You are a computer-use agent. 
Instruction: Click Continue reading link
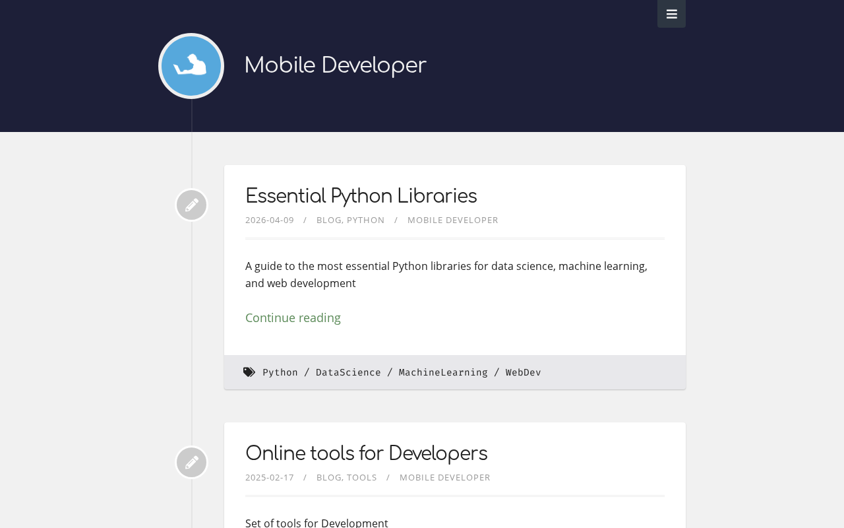click(x=293, y=317)
